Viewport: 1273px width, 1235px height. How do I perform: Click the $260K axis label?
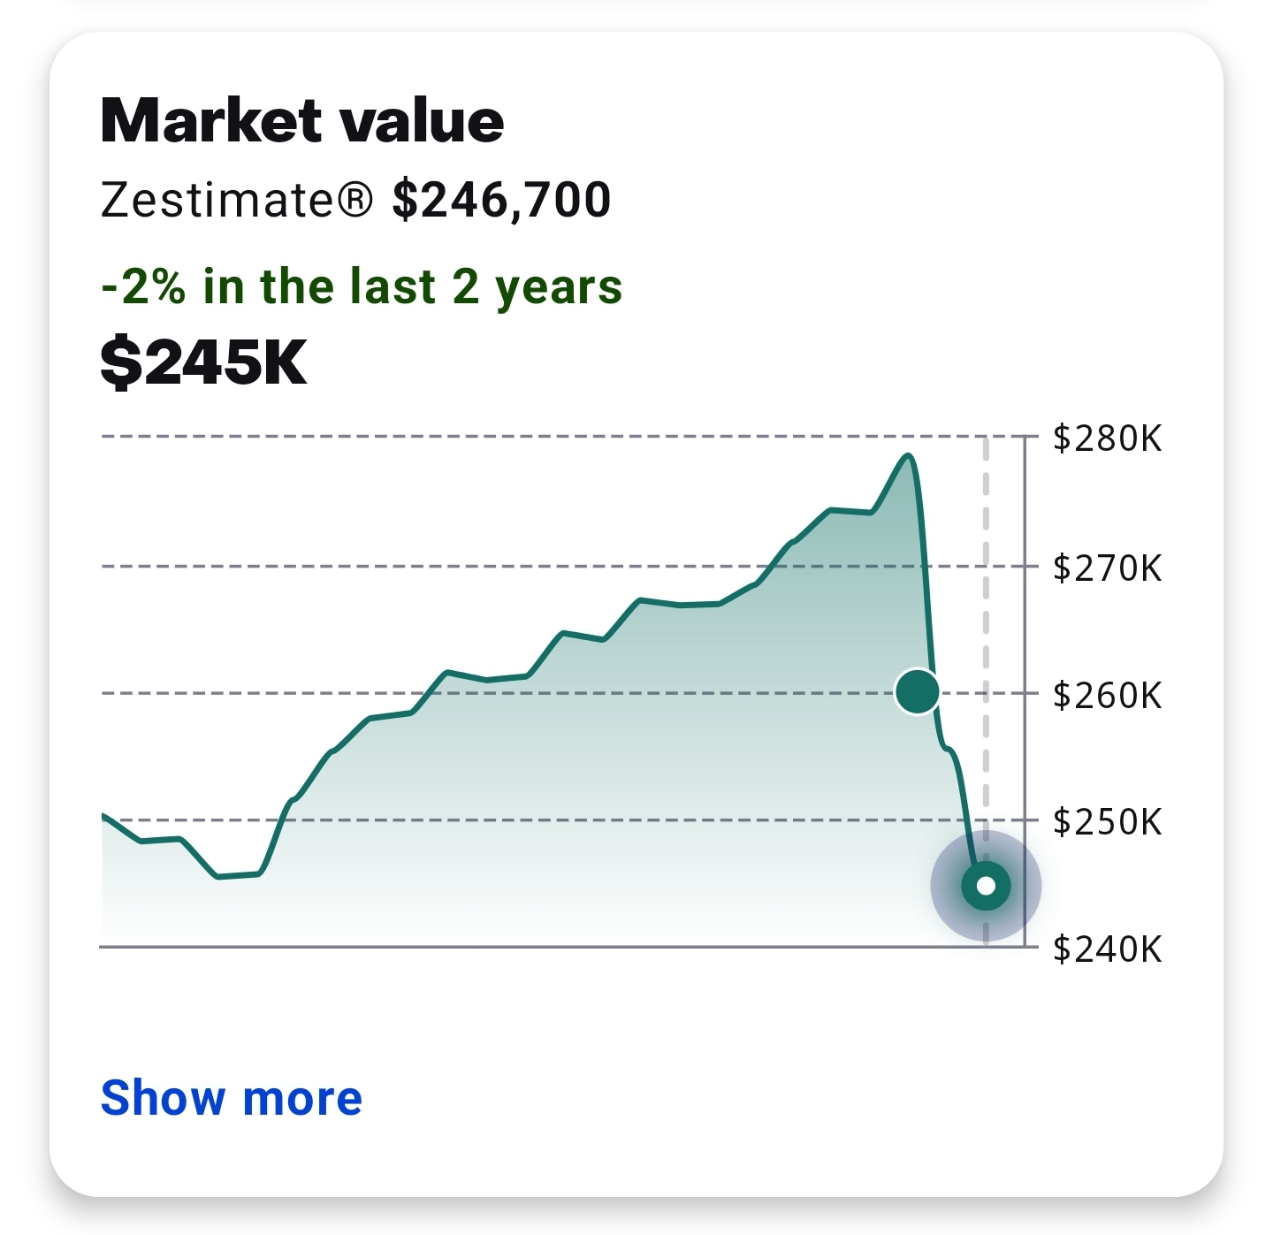(x=1107, y=696)
